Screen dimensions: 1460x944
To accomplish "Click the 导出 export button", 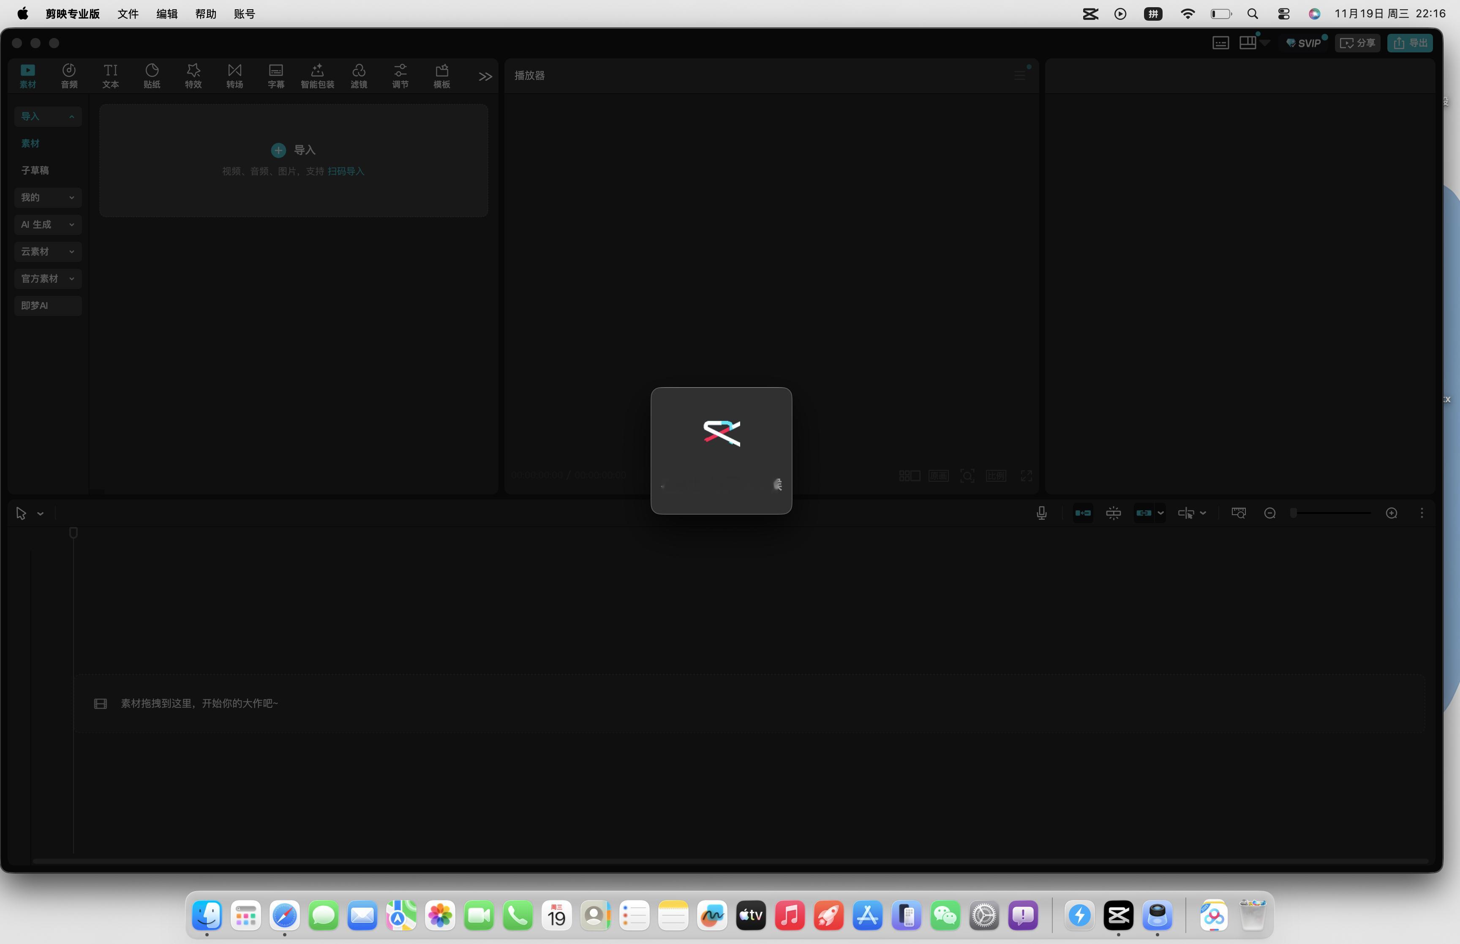I will 1410,43.
